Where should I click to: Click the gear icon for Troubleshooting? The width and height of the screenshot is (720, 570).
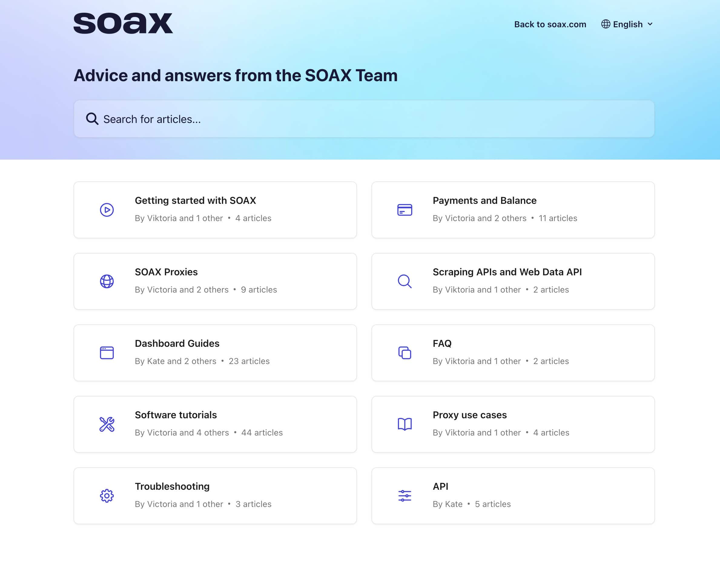tap(107, 495)
